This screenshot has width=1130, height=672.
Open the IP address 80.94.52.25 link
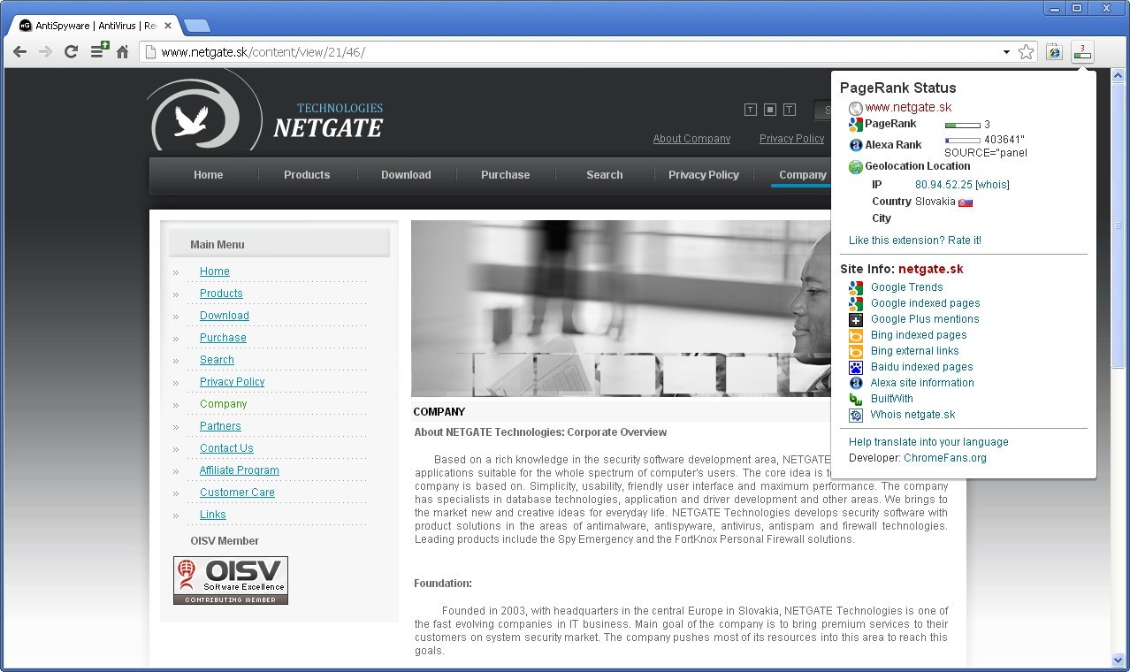tap(943, 185)
